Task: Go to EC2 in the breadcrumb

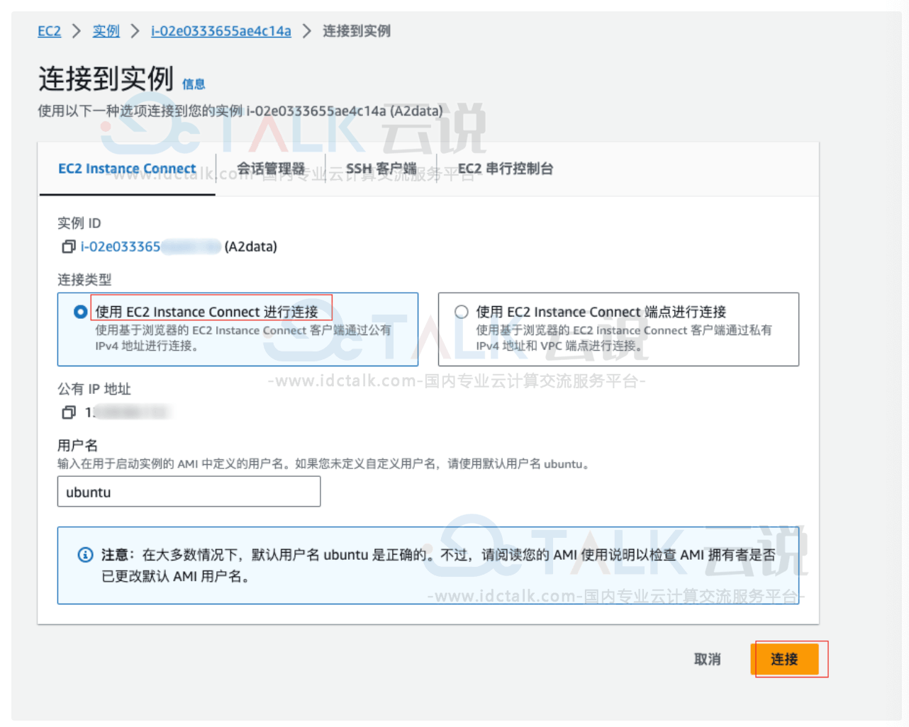Action: pos(49,31)
